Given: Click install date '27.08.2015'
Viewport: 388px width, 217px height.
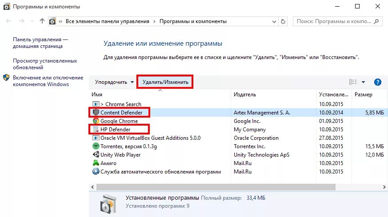Looking at the screenshot, I should [331, 138].
